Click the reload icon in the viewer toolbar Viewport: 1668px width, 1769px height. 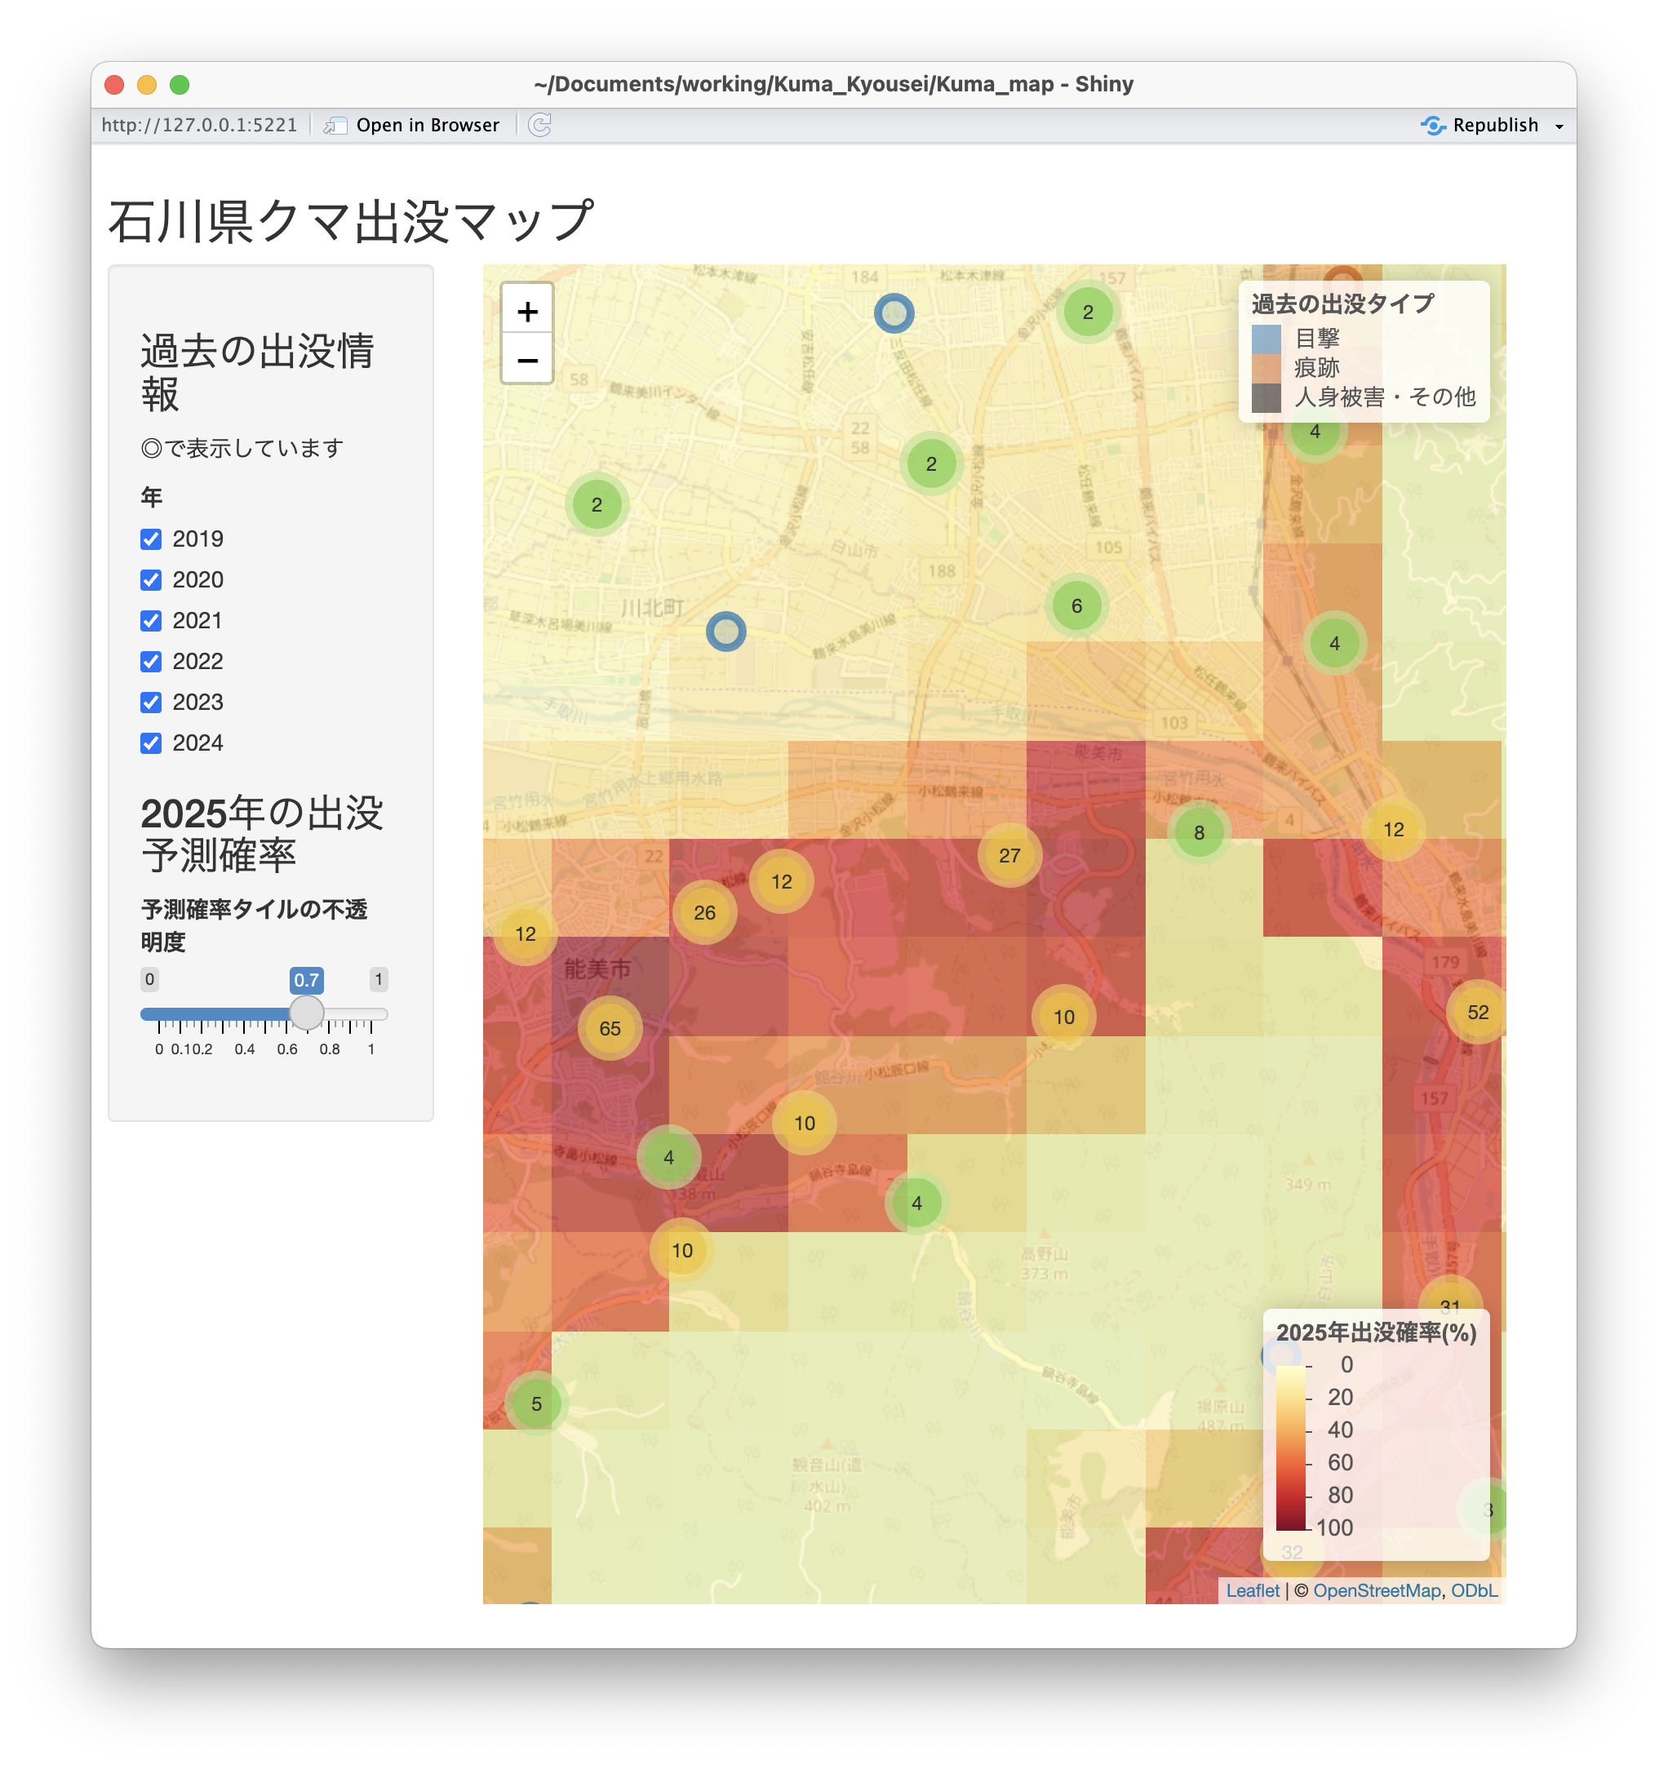click(539, 125)
